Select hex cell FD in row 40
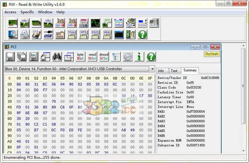This screenshot has width=249, height=163. pos(19,107)
